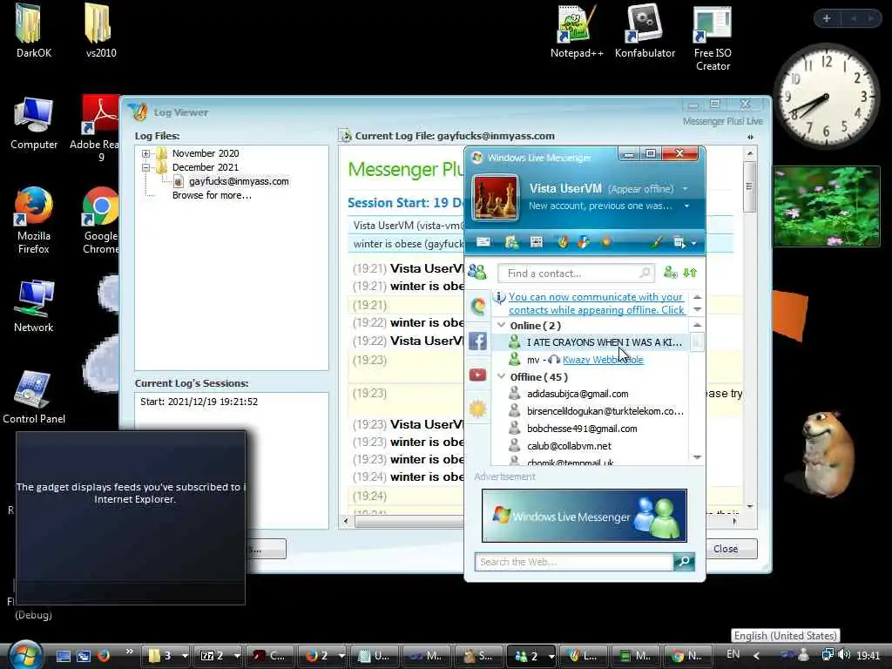Expand the November 2020 log folder
The image size is (892, 669).
pos(145,153)
